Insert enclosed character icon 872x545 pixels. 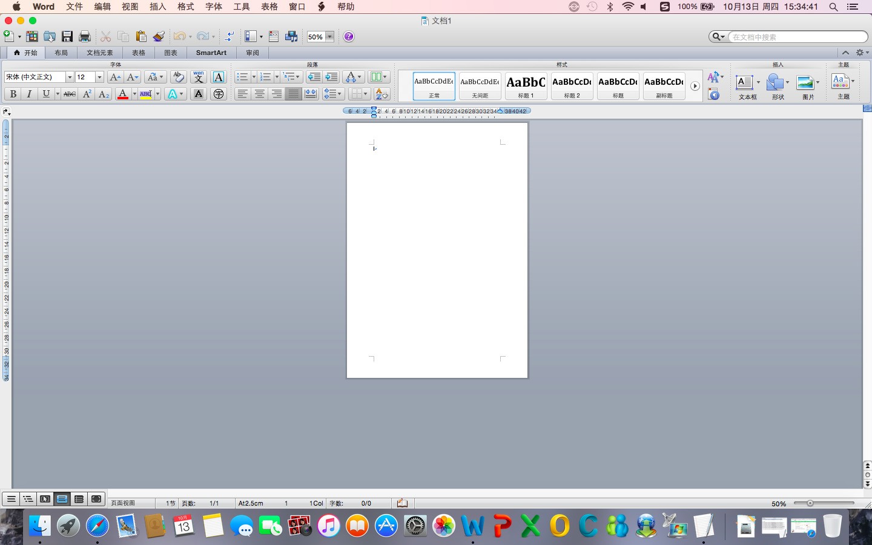pos(219,94)
